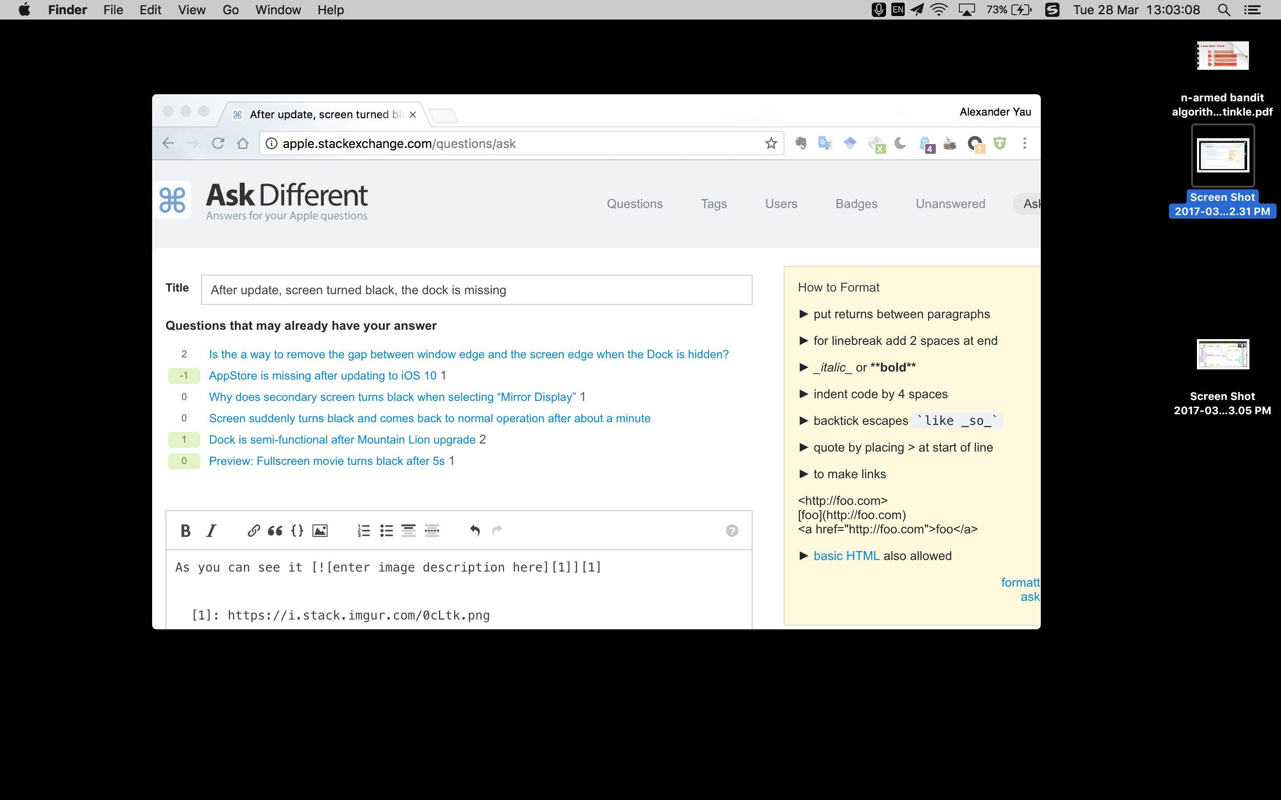
Task: Open the View menu
Action: pyautogui.click(x=192, y=9)
